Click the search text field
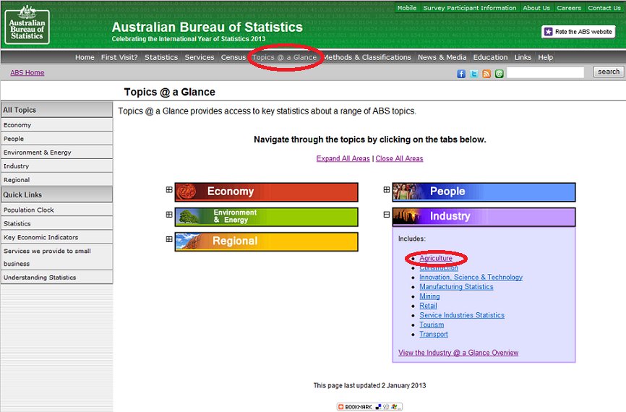 click(545, 72)
